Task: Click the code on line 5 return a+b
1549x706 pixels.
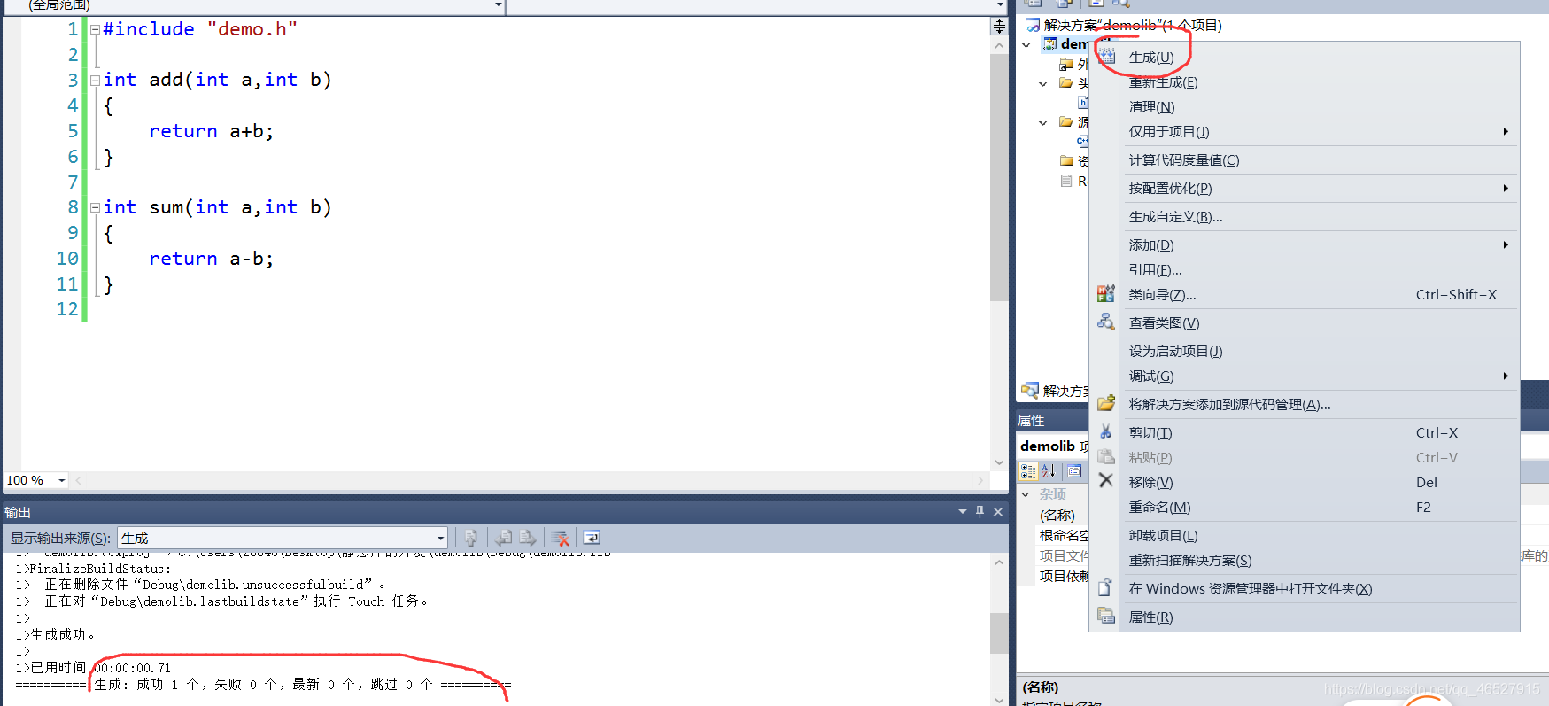Action: 211,131
